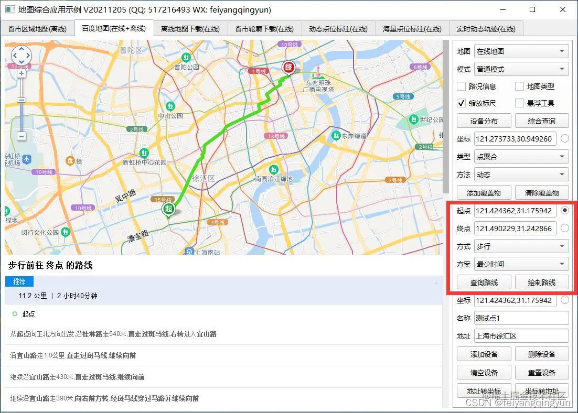Screen dimensions: 578x413
Task: Click the 查询路线 button
Action: click(x=484, y=282)
